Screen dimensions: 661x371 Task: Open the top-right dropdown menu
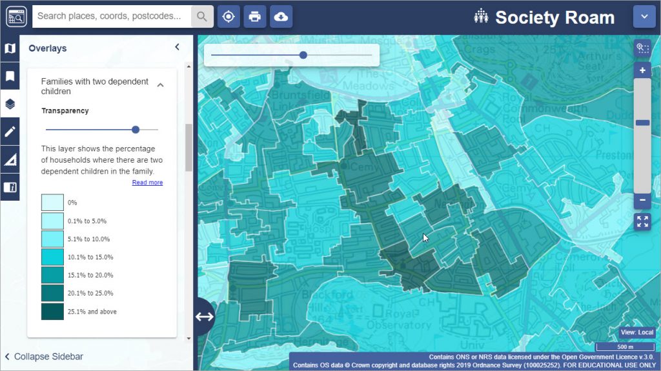644,17
